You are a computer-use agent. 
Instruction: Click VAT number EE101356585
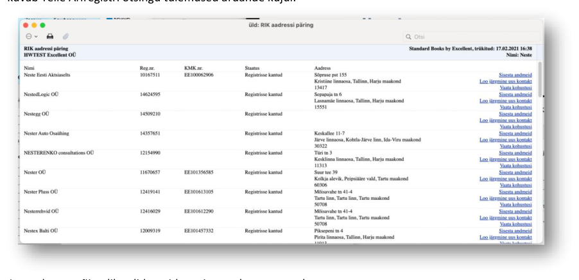coord(198,172)
